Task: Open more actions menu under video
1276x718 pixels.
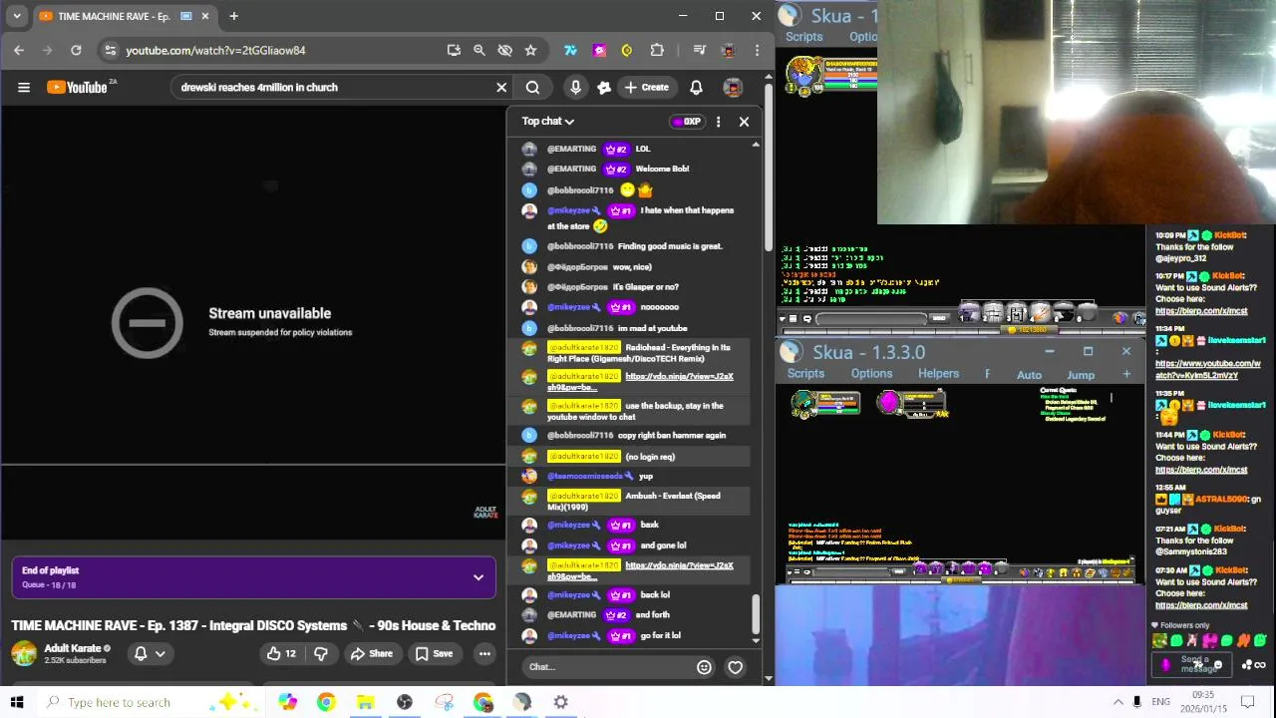Action: [484, 654]
